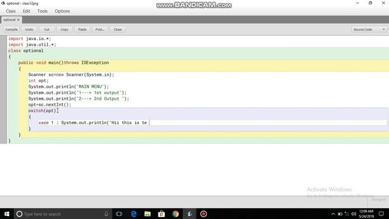Open the Edit menu
389x219 pixels.
[x=26, y=11]
